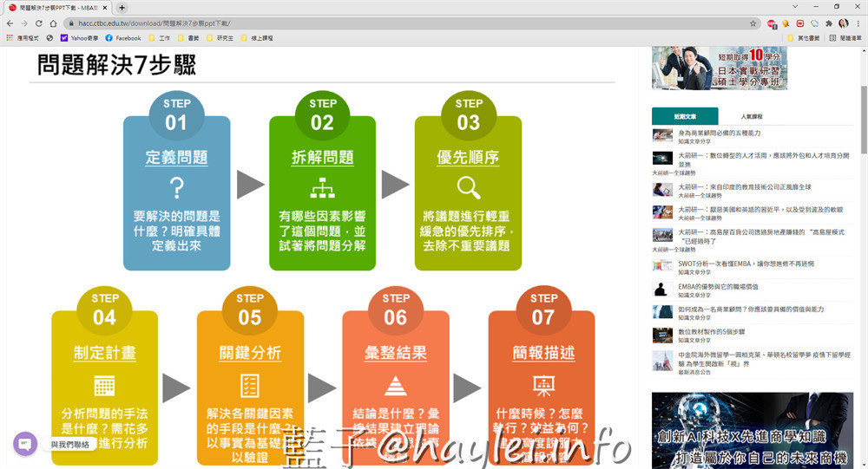Viewport: 868px width, 469px height.
Task: Open the tab search chevron
Action: tap(795, 7)
